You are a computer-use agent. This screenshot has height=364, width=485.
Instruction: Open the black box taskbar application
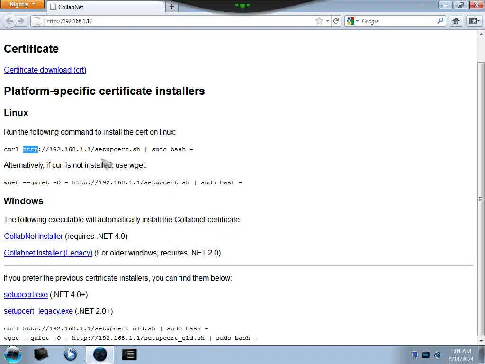(x=41, y=355)
